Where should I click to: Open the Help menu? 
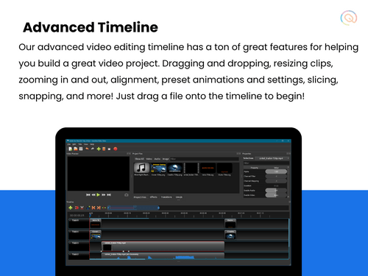tap(92, 144)
